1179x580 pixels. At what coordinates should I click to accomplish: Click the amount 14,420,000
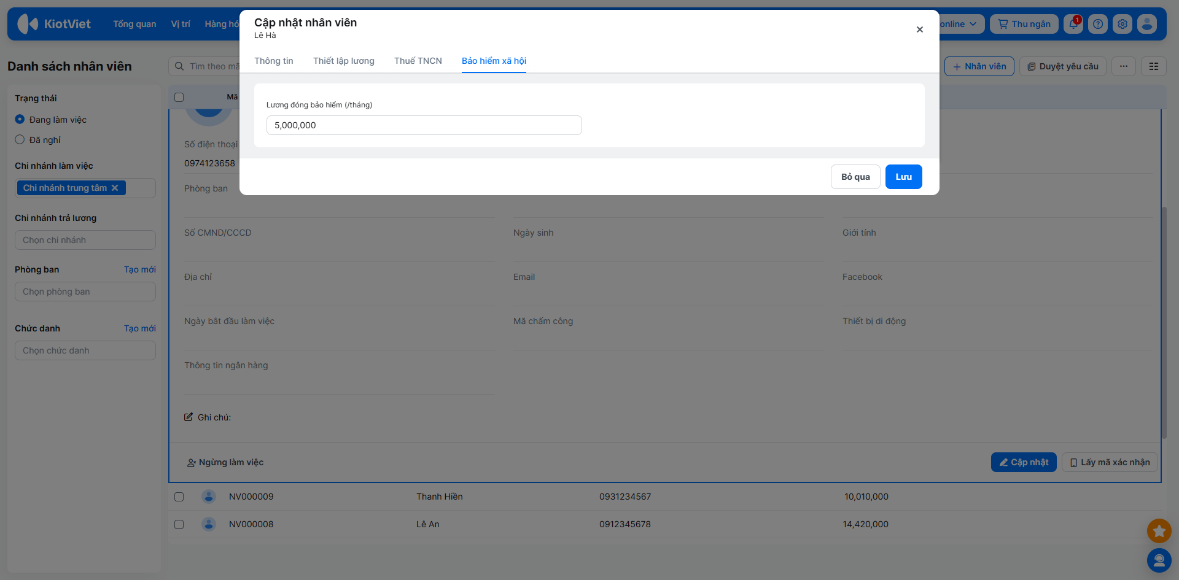pyautogui.click(x=866, y=524)
